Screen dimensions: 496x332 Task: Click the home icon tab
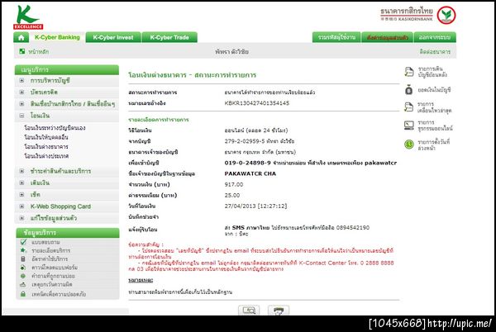21,38
